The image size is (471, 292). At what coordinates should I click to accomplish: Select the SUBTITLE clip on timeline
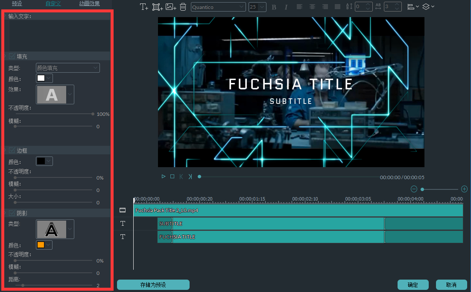tap(310, 224)
